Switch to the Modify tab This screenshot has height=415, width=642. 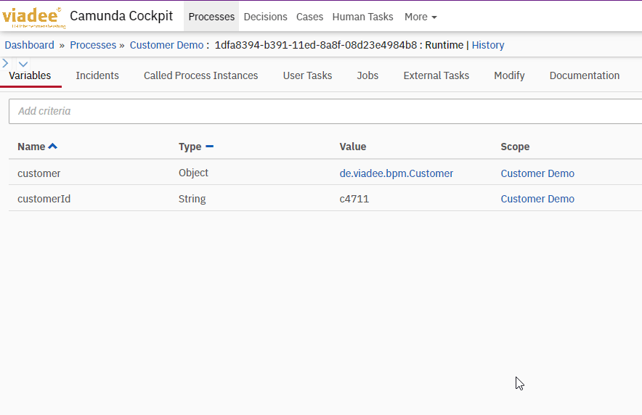pos(509,75)
